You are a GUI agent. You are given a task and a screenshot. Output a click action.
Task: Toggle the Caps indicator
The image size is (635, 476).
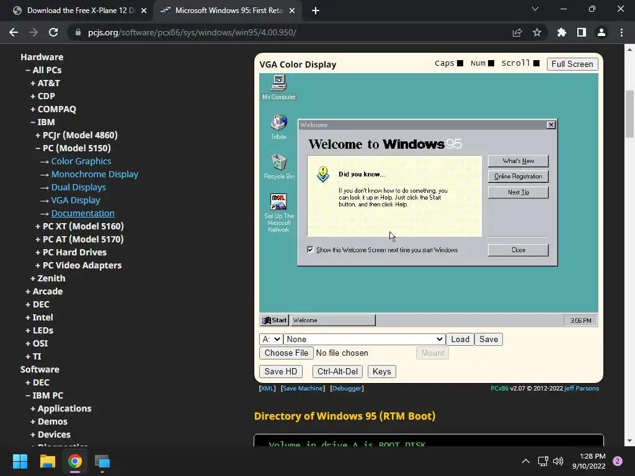pos(460,63)
